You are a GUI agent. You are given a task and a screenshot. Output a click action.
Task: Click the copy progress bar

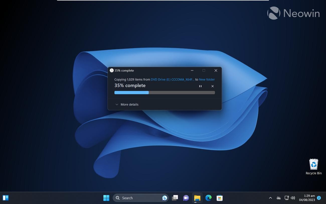tap(164, 92)
